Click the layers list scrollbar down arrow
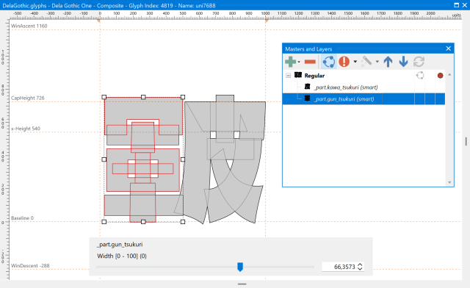 point(449,182)
